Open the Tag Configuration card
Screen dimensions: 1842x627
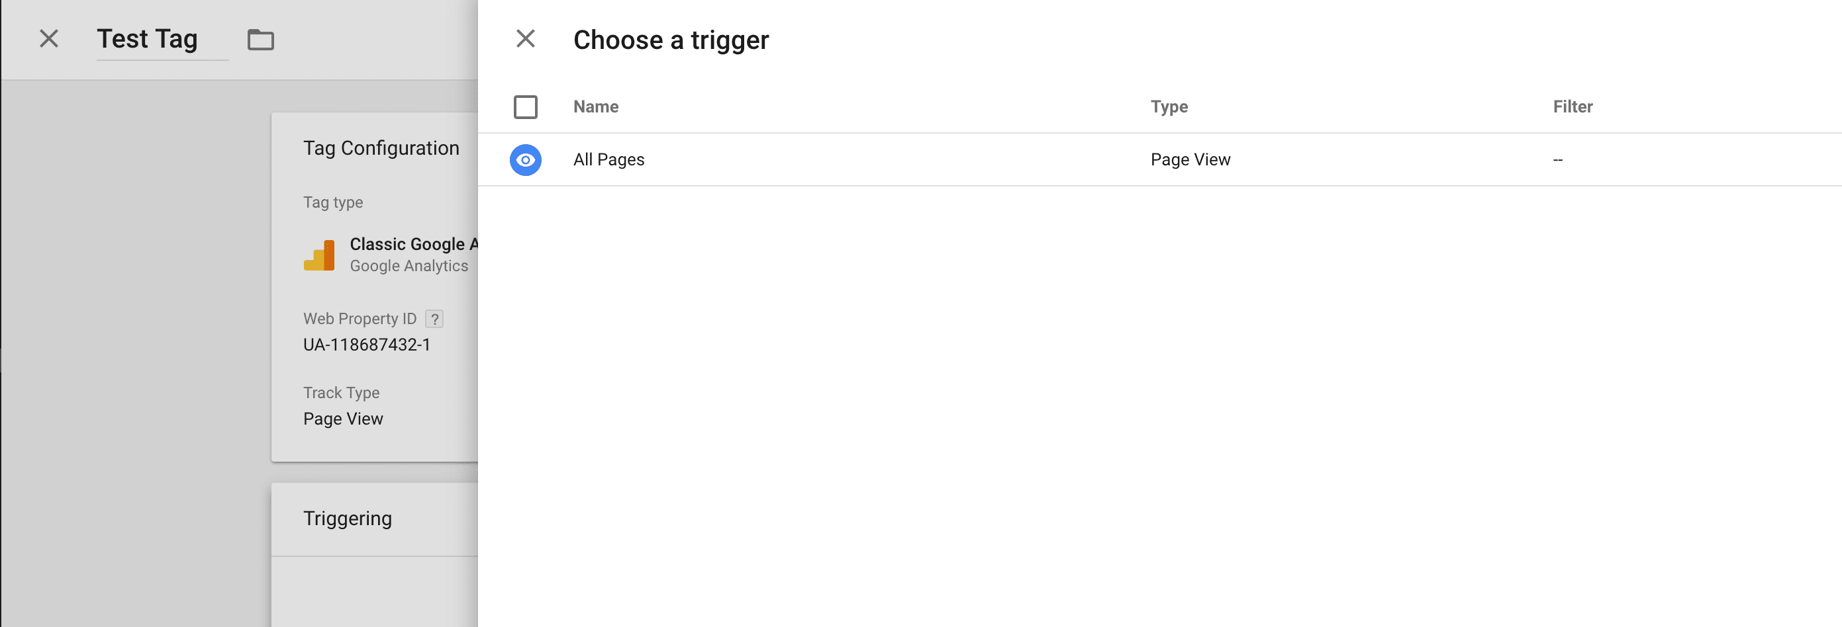point(381,148)
